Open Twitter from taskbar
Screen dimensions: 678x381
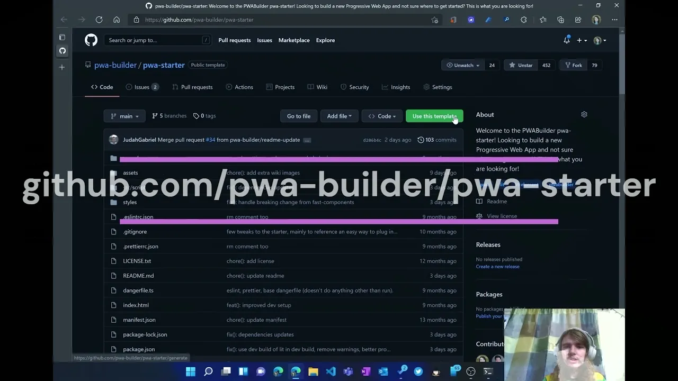(418, 371)
